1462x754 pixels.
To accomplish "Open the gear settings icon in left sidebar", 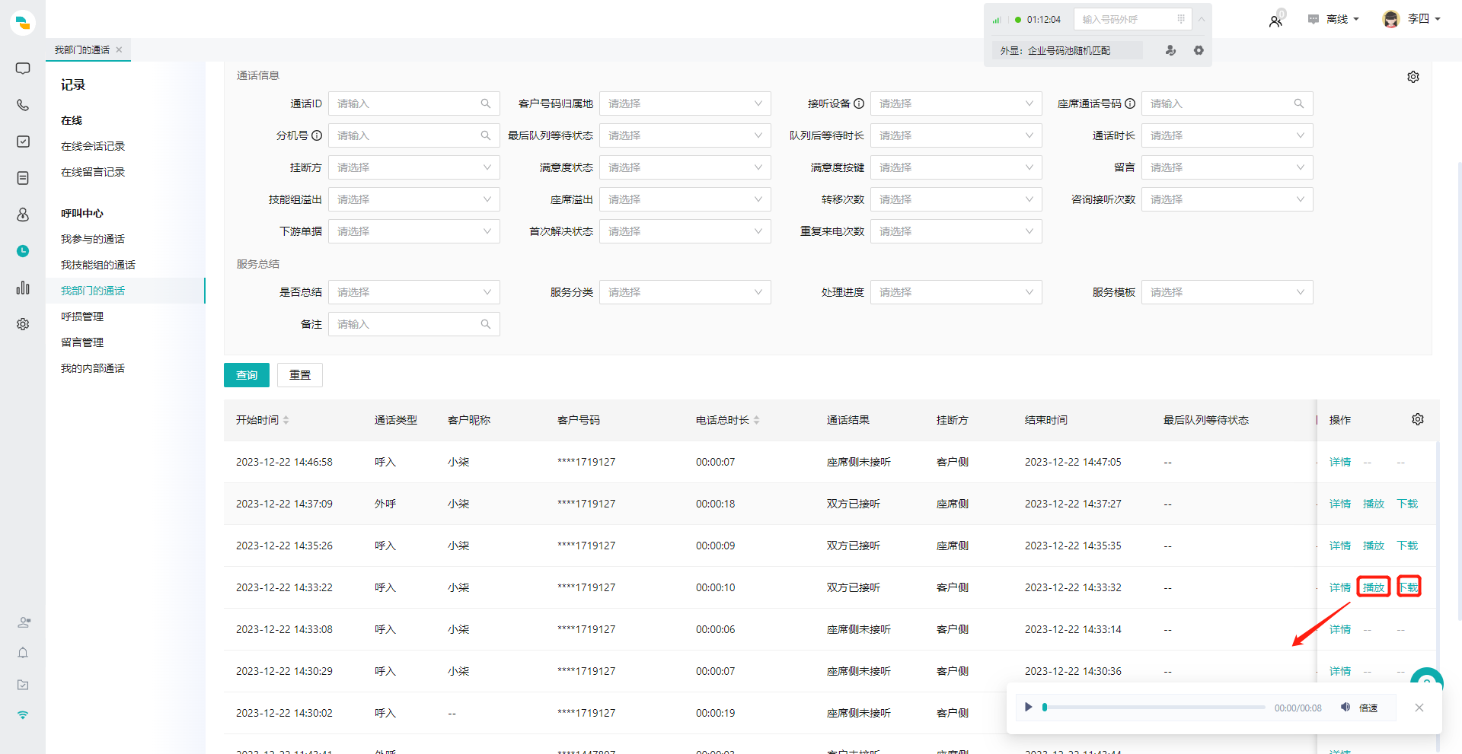I will [23, 324].
